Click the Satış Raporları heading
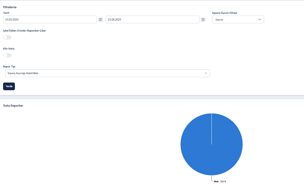This screenshot has height=192, width=304. (x=13, y=106)
